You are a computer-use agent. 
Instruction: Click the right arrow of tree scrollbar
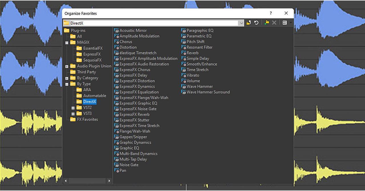109,181
